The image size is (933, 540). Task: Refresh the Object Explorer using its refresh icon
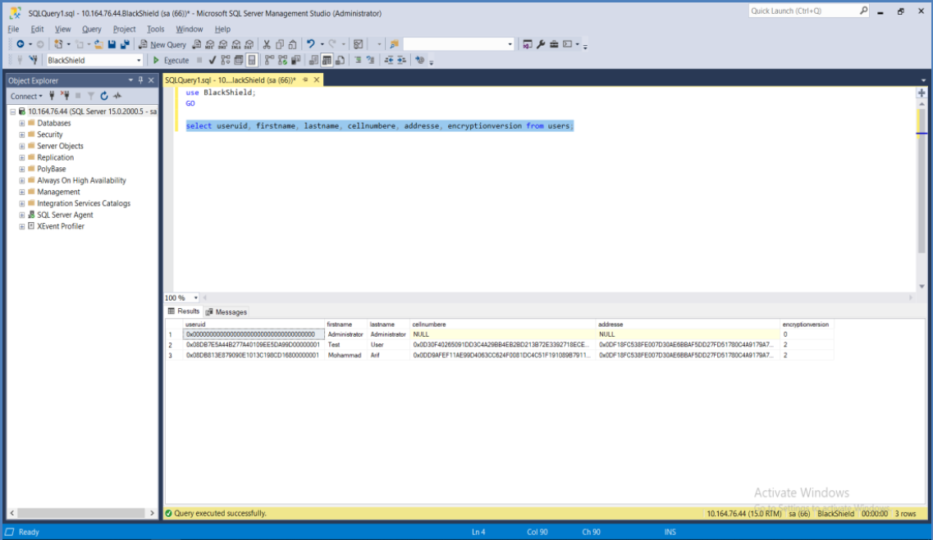pos(103,95)
